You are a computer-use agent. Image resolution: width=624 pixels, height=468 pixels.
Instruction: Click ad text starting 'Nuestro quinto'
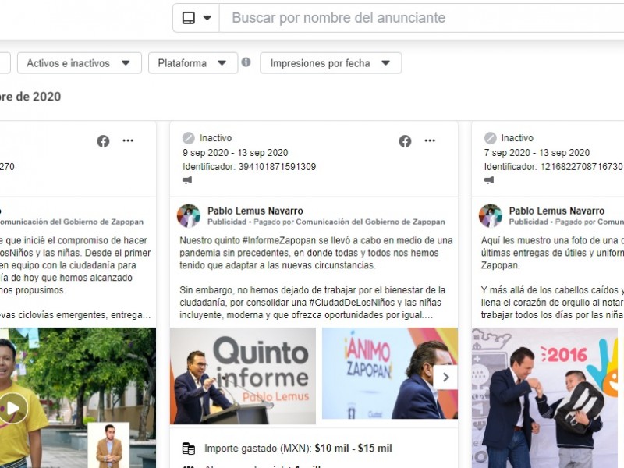(x=316, y=253)
